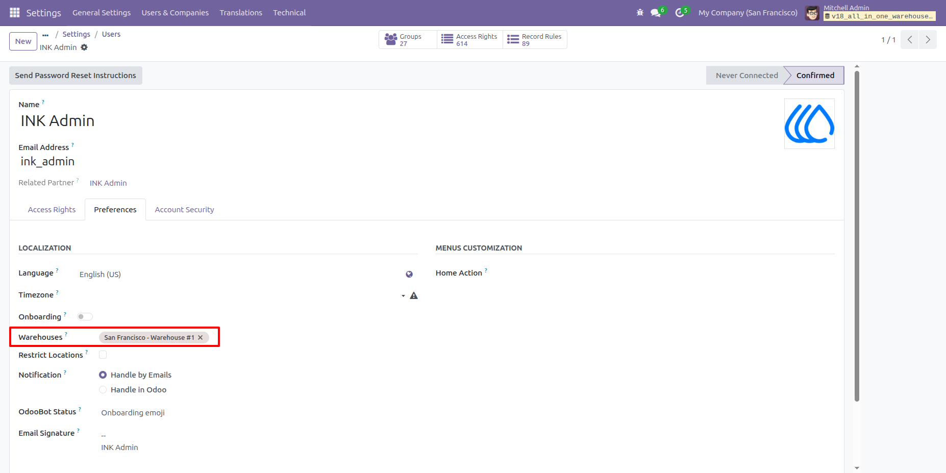Viewport: 946px width, 473px height.
Task: Click the Email Signature text area
Action: tap(259, 442)
